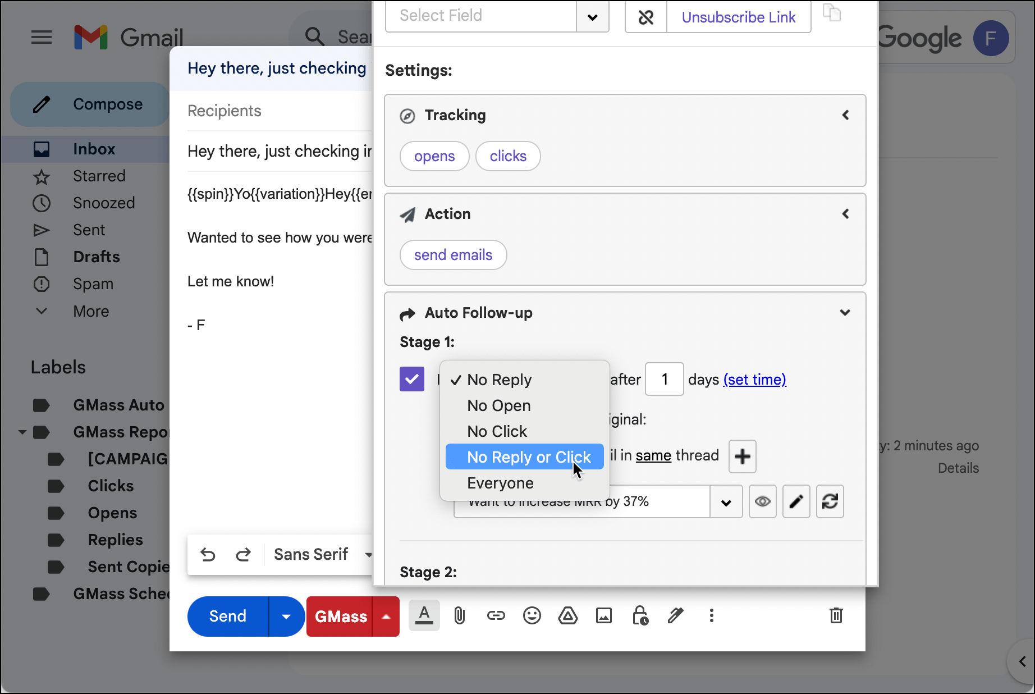1035x694 pixels.
Task: Toggle the send emails action pill
Action: [453, 255]
